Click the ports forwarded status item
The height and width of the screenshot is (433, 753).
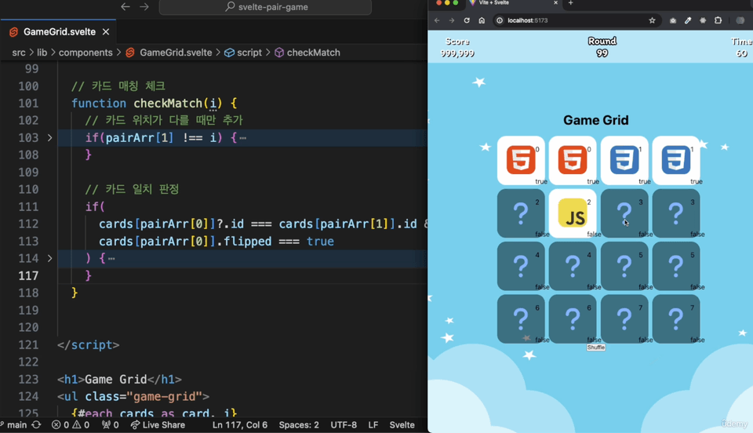pyautogui.click(x=111, y=425)
